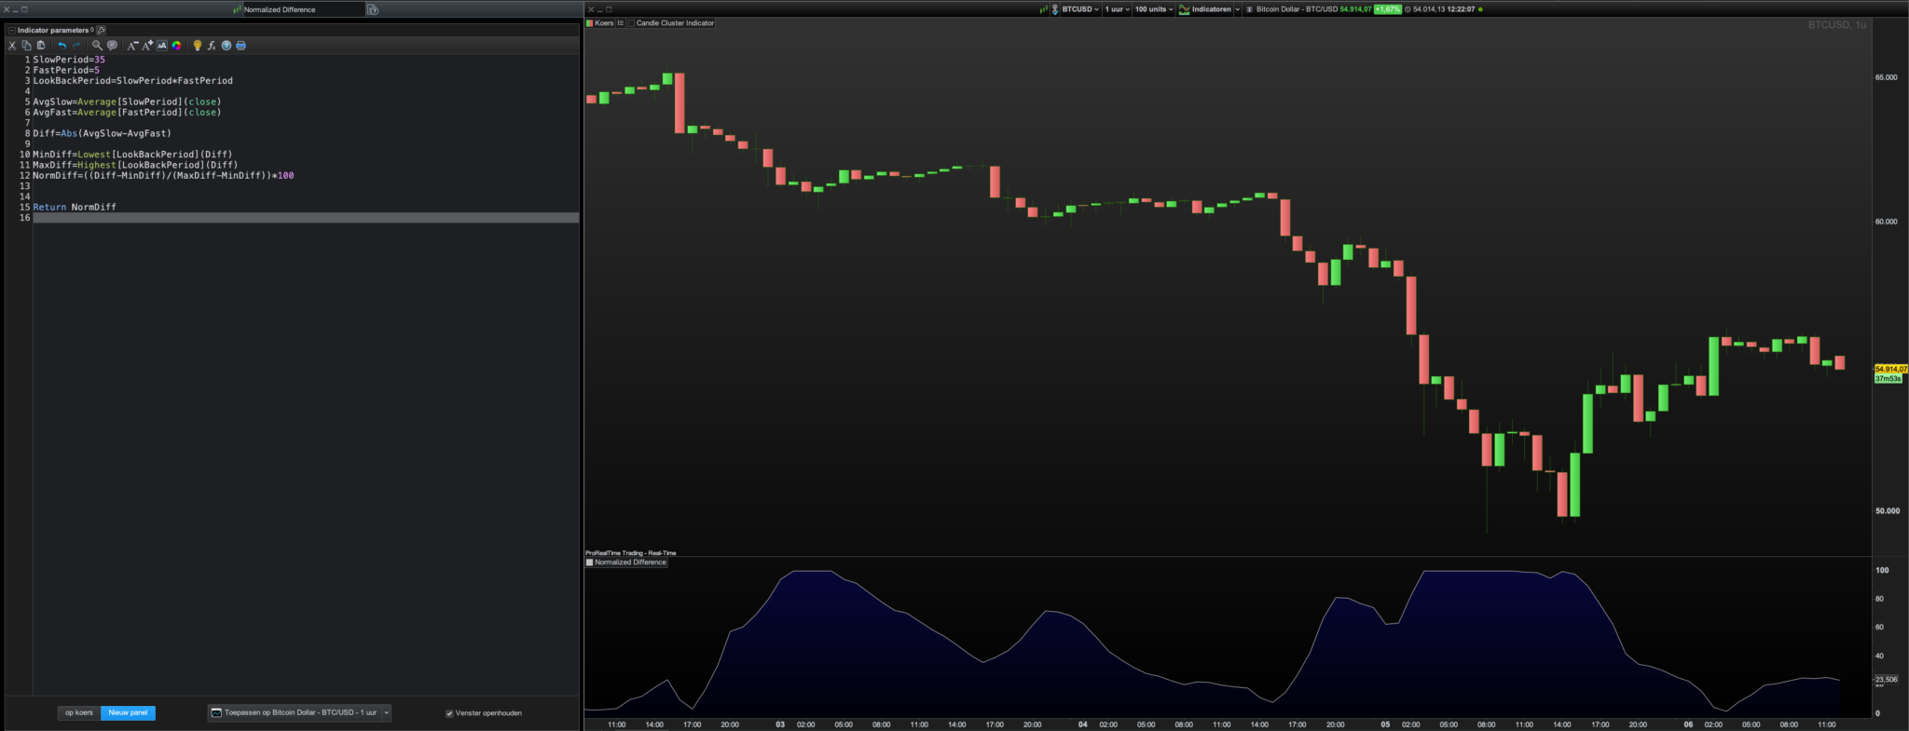Collapse the Indicator parameters section

pos(12,30)
